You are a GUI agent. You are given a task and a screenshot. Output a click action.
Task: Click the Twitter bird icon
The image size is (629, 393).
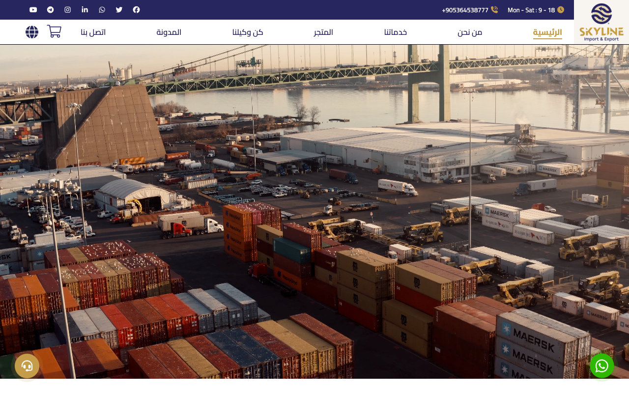119,10
